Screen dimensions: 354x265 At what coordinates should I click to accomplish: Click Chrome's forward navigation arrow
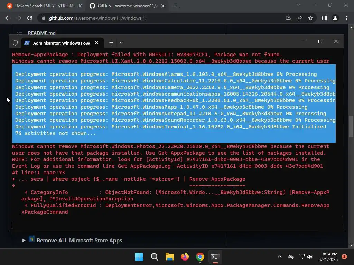tap(19, 18)
